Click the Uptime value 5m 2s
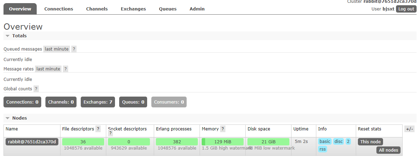The height and width of the screenshot is (159, 418). (301, 142)
